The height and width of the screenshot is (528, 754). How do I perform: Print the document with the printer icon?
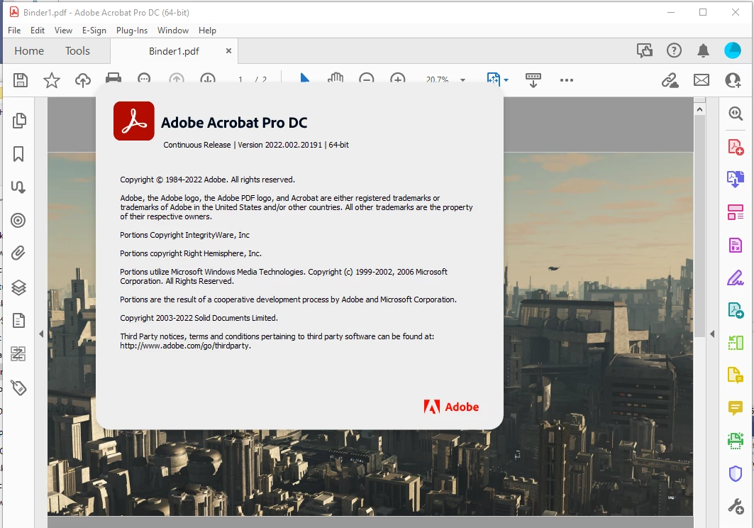pyautogui.click(x=113, y=79)
